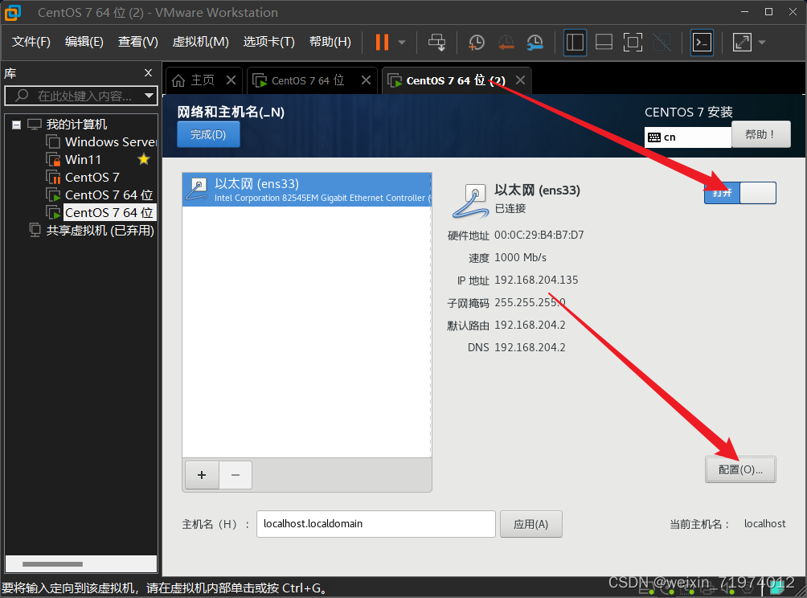Open the power options dropdown arrow beside pause
807x598 pixels.
pos(402,43)
